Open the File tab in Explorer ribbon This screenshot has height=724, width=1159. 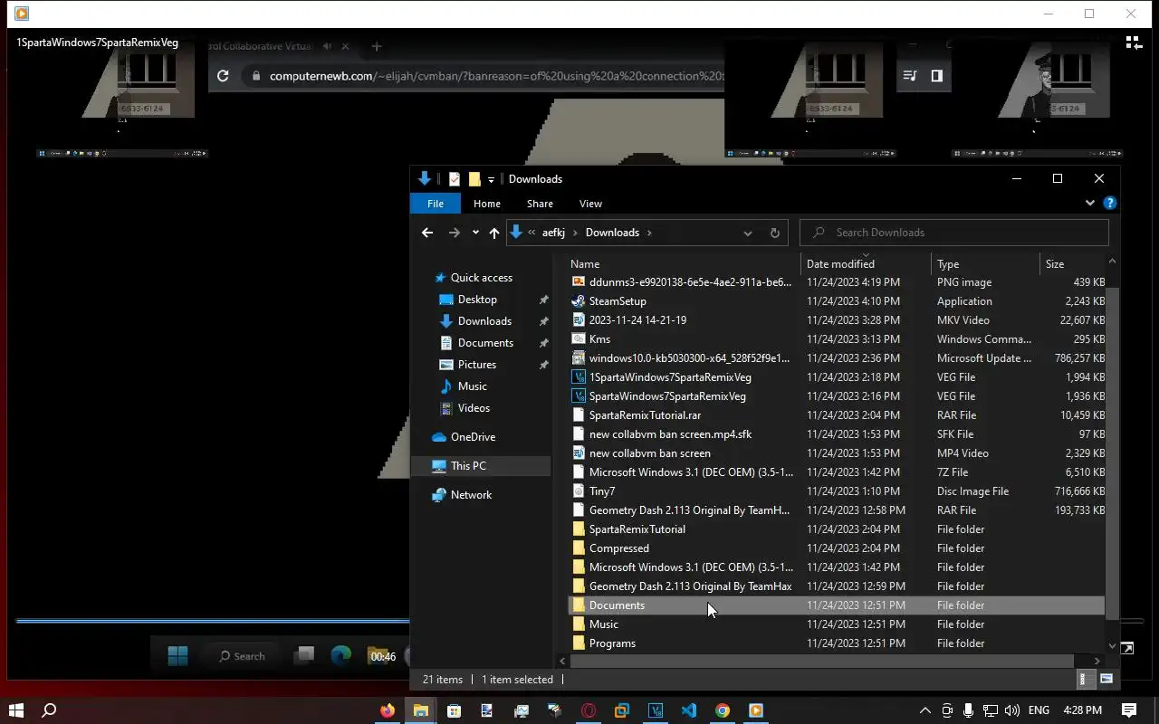tap(436, 204)
